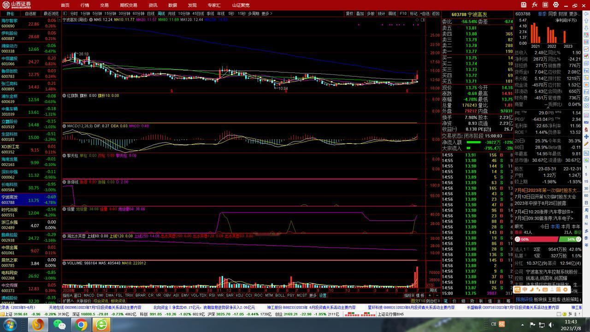The width and height of the screenshot is (590, 332).
Task: Open the F10 company info
Action: (x=403, y=14)
